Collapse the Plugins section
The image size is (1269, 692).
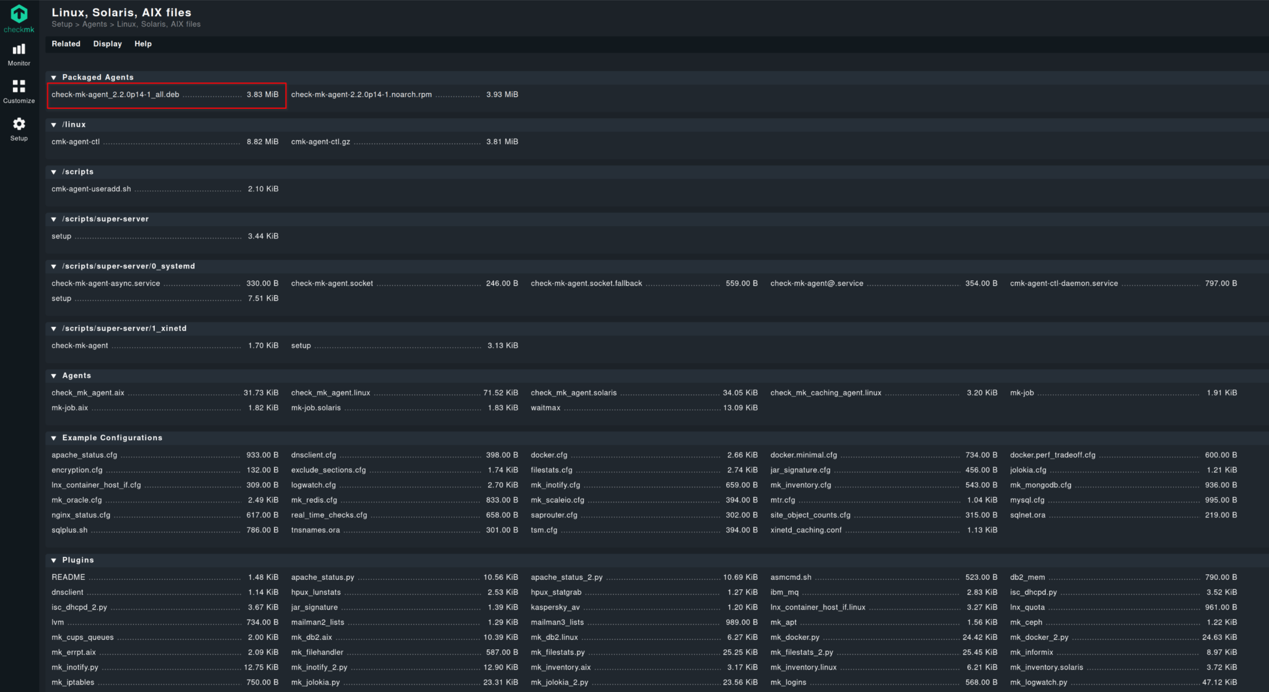tap(54, 560)
